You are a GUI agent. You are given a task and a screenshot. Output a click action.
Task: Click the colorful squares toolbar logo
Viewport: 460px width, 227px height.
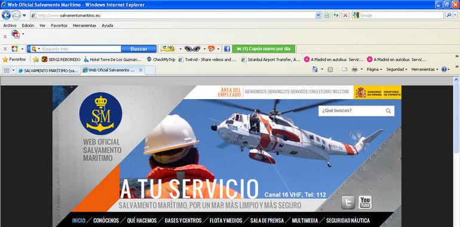click(15, 48)
